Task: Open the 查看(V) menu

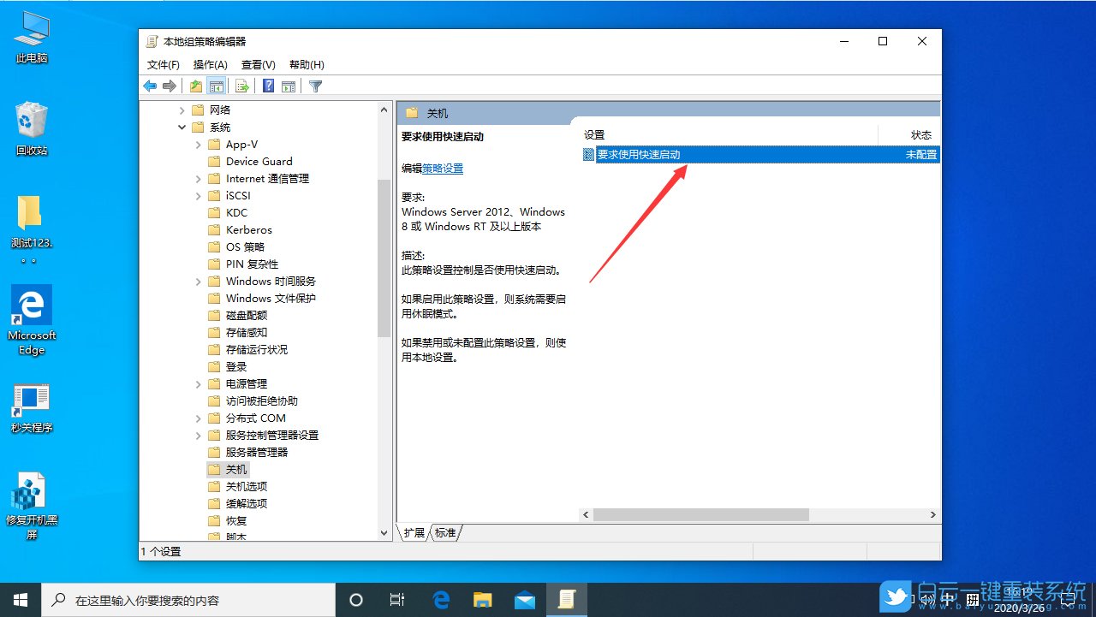Action: tap(258, 64)
